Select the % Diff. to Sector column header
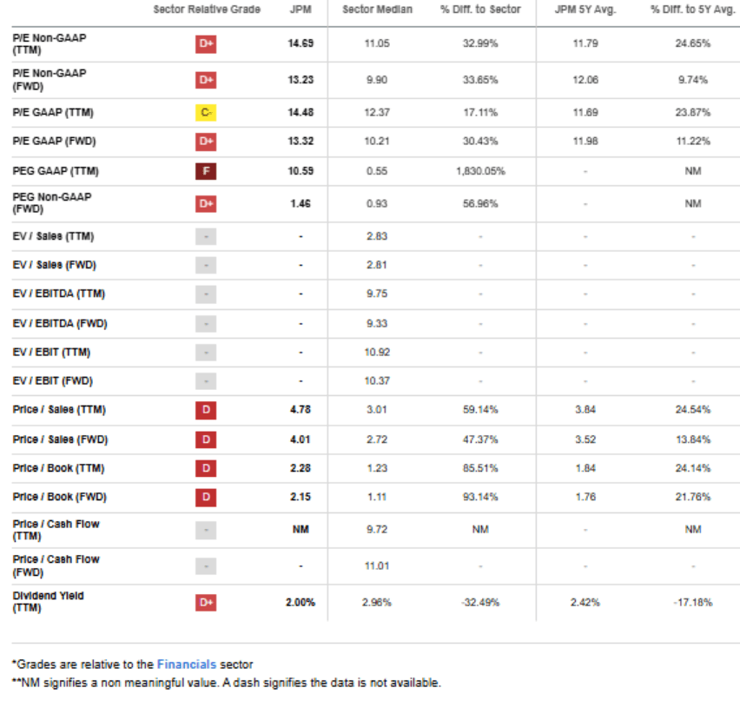This screenshot has width=740, height=701. pos(480,10)
